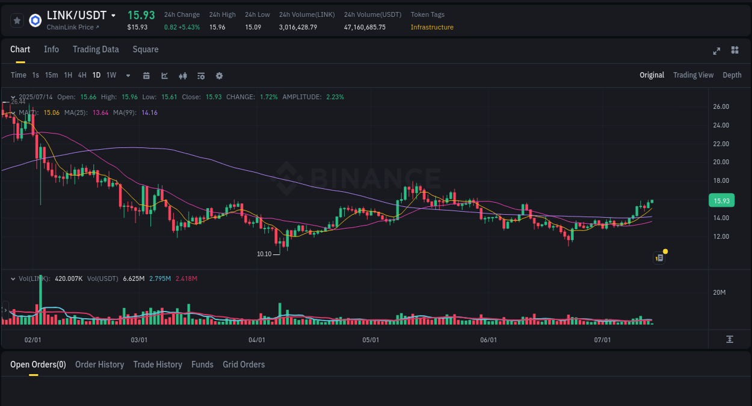Expand the MA indicator settings arrow

point(13,112)
